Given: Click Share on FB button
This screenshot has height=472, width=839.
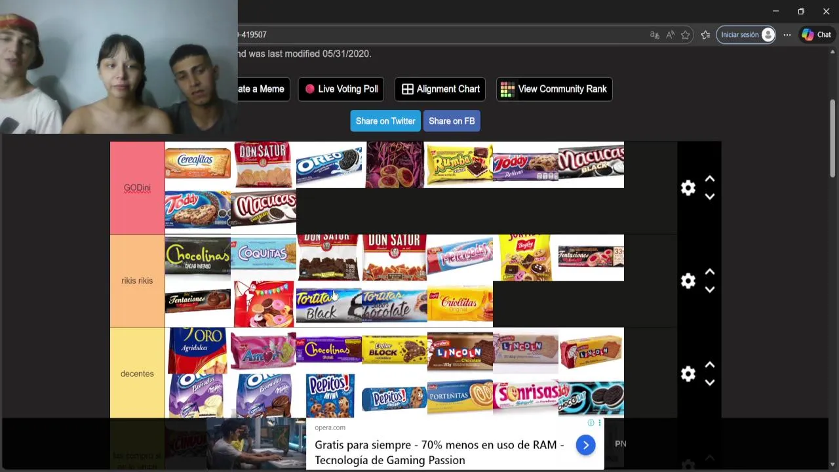Looking at the screenshot, I should coord(452,121).
